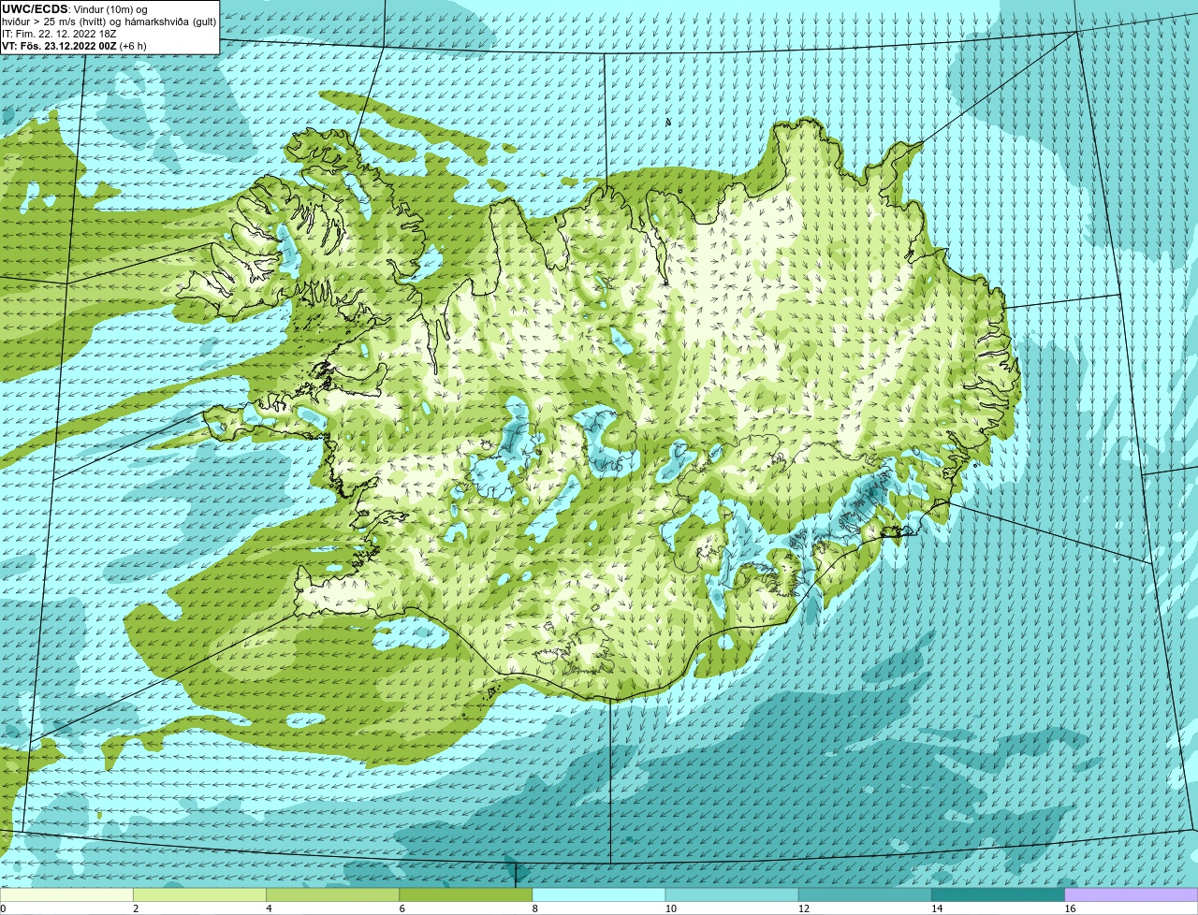Click the '8' label on the legend scale
Image resolution: width=1198 pixels, height=915 pixels.
(534, 908)
